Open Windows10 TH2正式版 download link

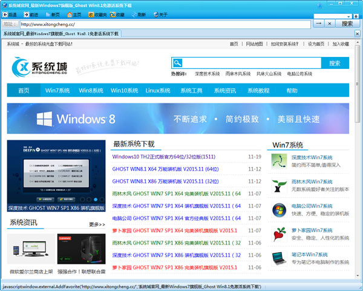pyautogui.click(x=164, y=157)
